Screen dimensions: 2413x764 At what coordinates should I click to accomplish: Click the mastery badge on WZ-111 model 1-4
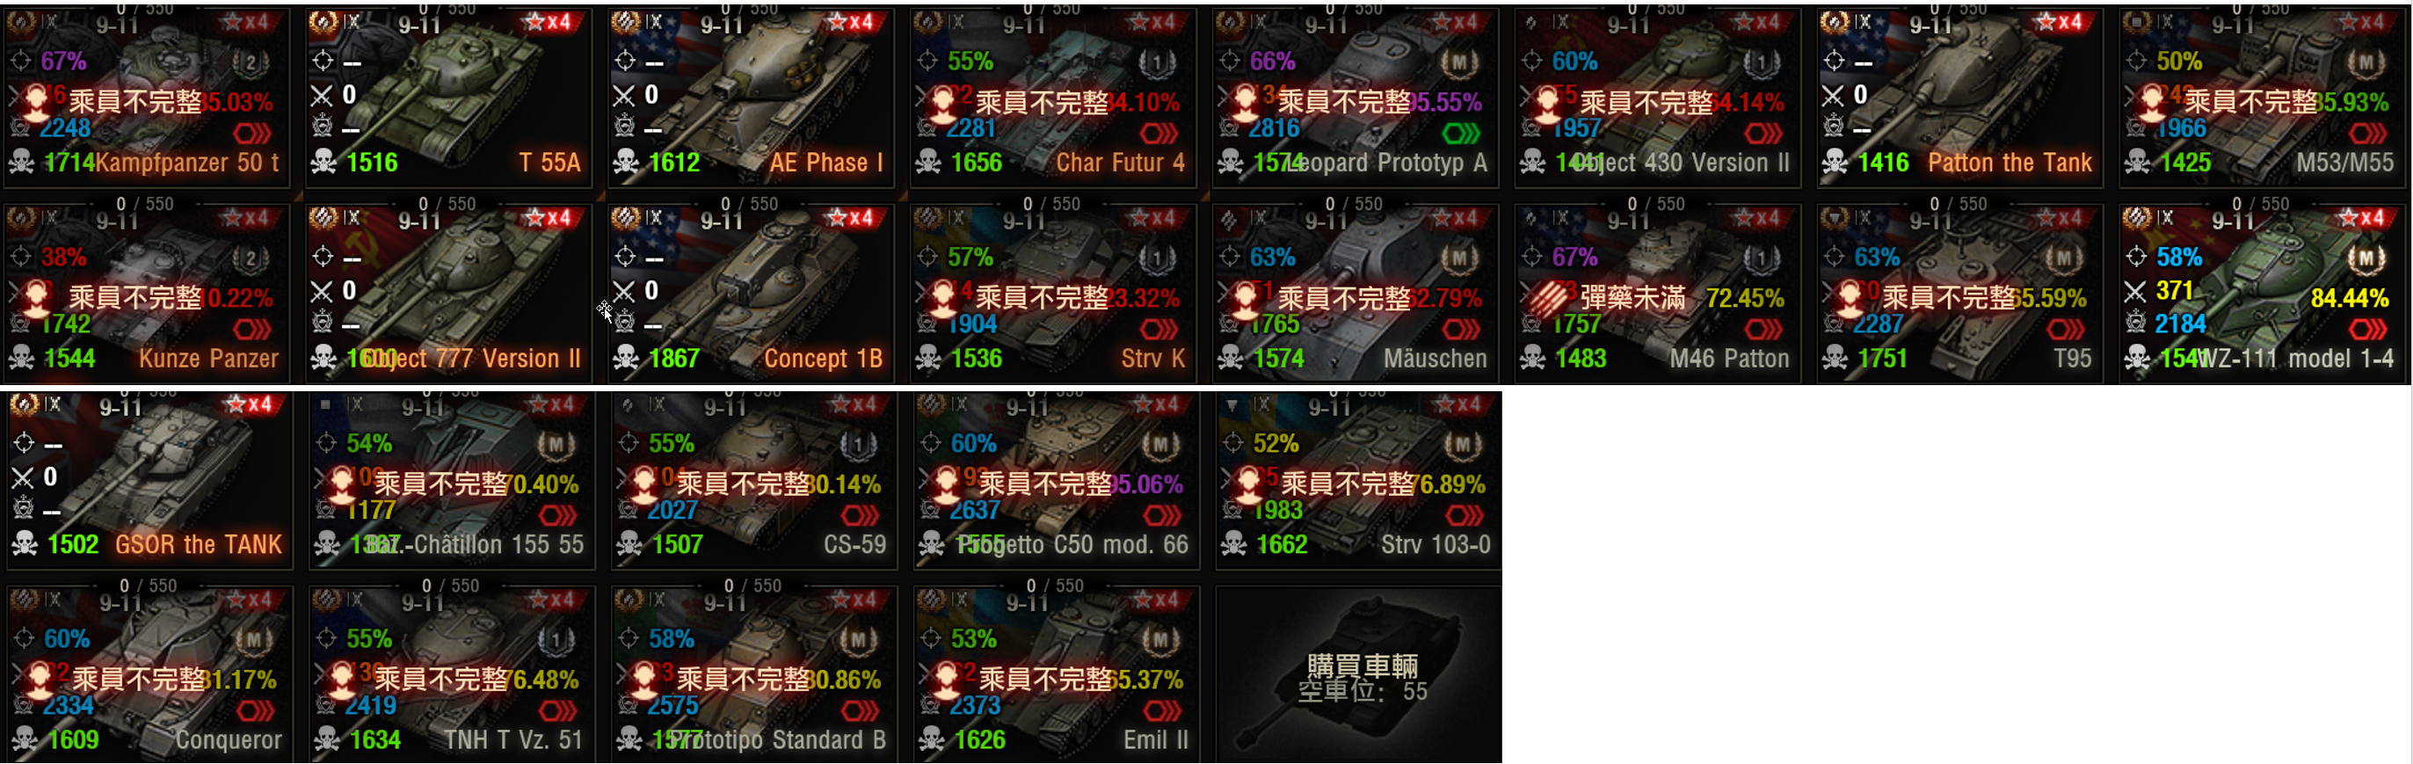[x=2366, y=258]
